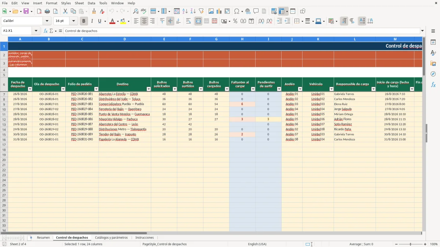This screenshot has height=247, width=440.
Task: Click the zoom slider handle
Action: [x=411, y=244]
